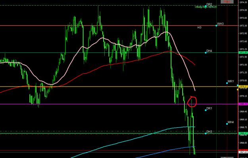
Task: Click the green 1972.09 price tag
Action: (243, 52)
